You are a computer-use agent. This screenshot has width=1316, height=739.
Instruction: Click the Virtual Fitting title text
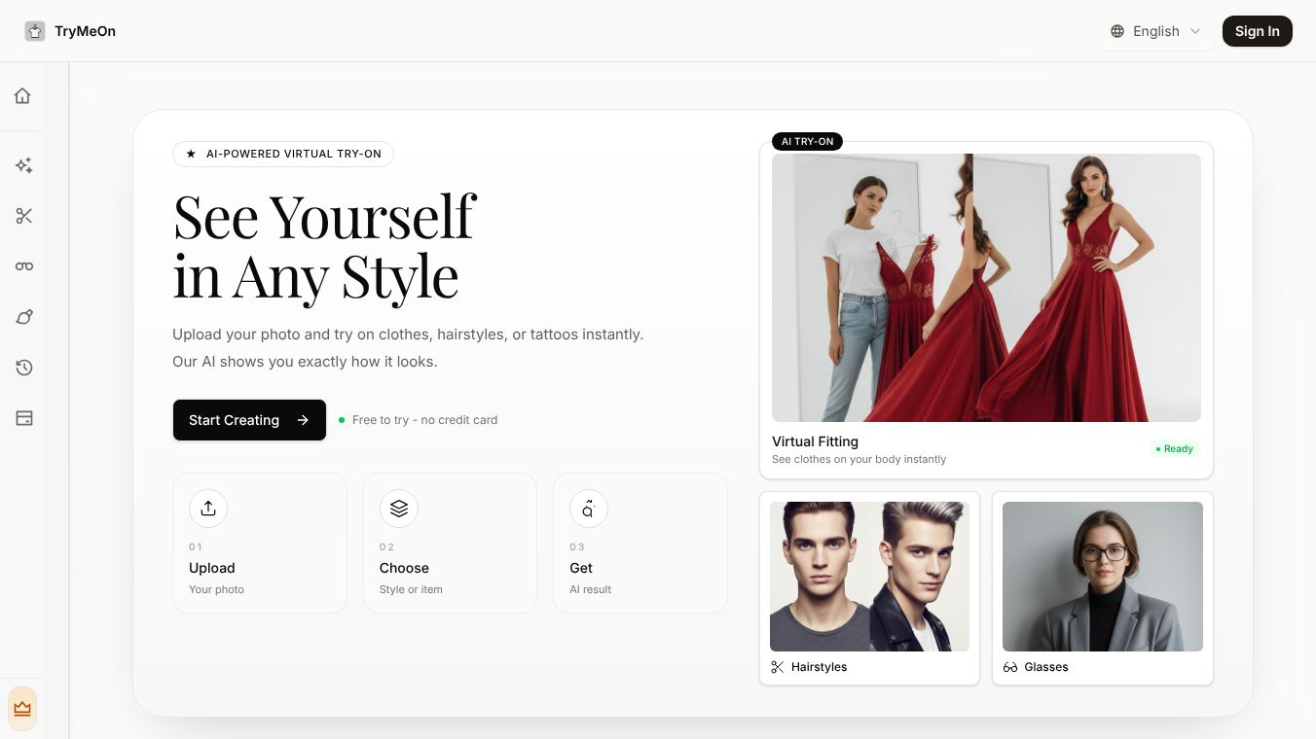[815, 441]
